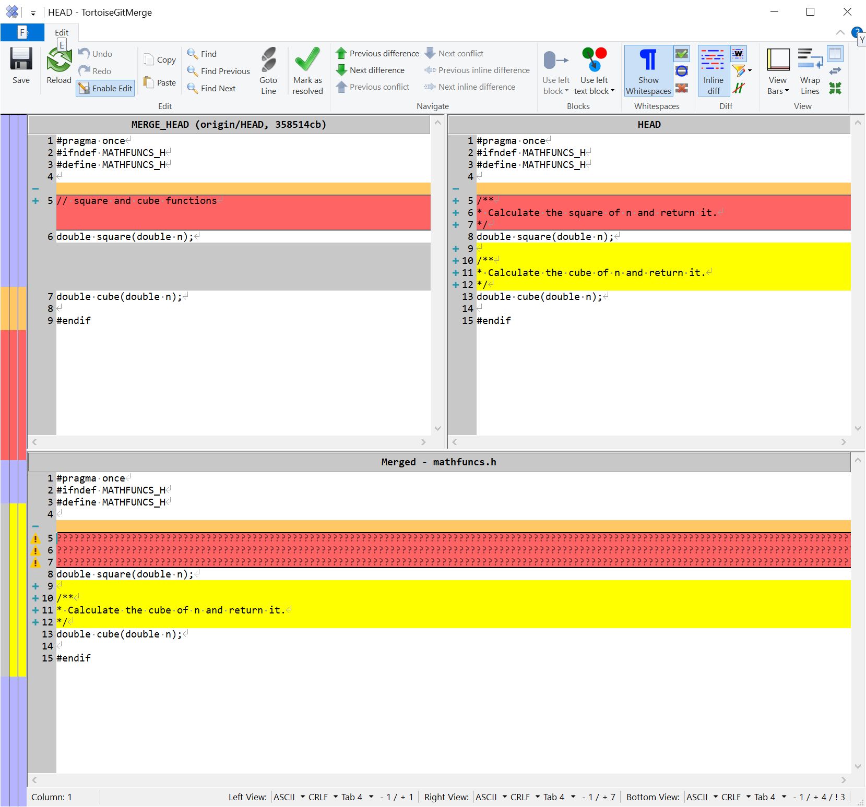Image resolution: width=866 pixels, height=807 pixels.
Task: Select the Edit ribbon tab
Action: click(62, 32)
